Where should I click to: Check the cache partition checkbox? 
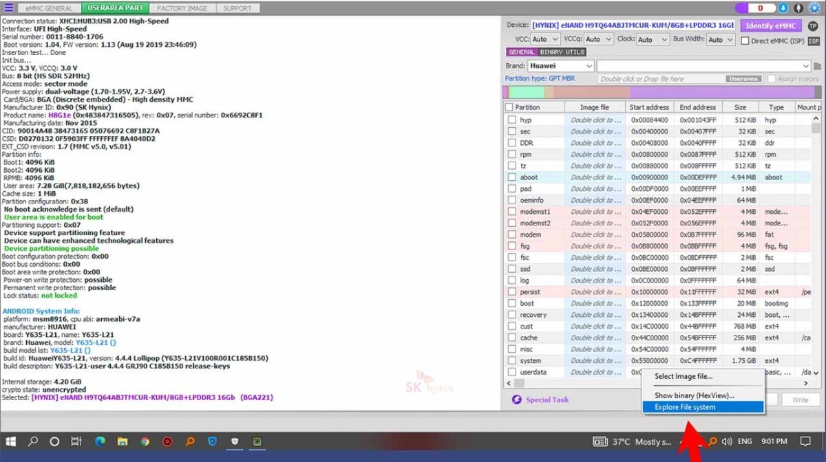511,338
